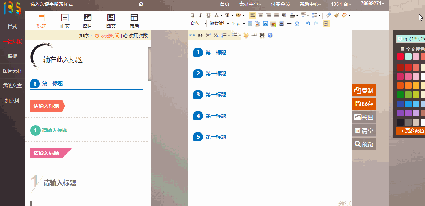This screenshot has width=425, height=206.
Task: Open the 帮助中心 menu
Action: point(310,4)
